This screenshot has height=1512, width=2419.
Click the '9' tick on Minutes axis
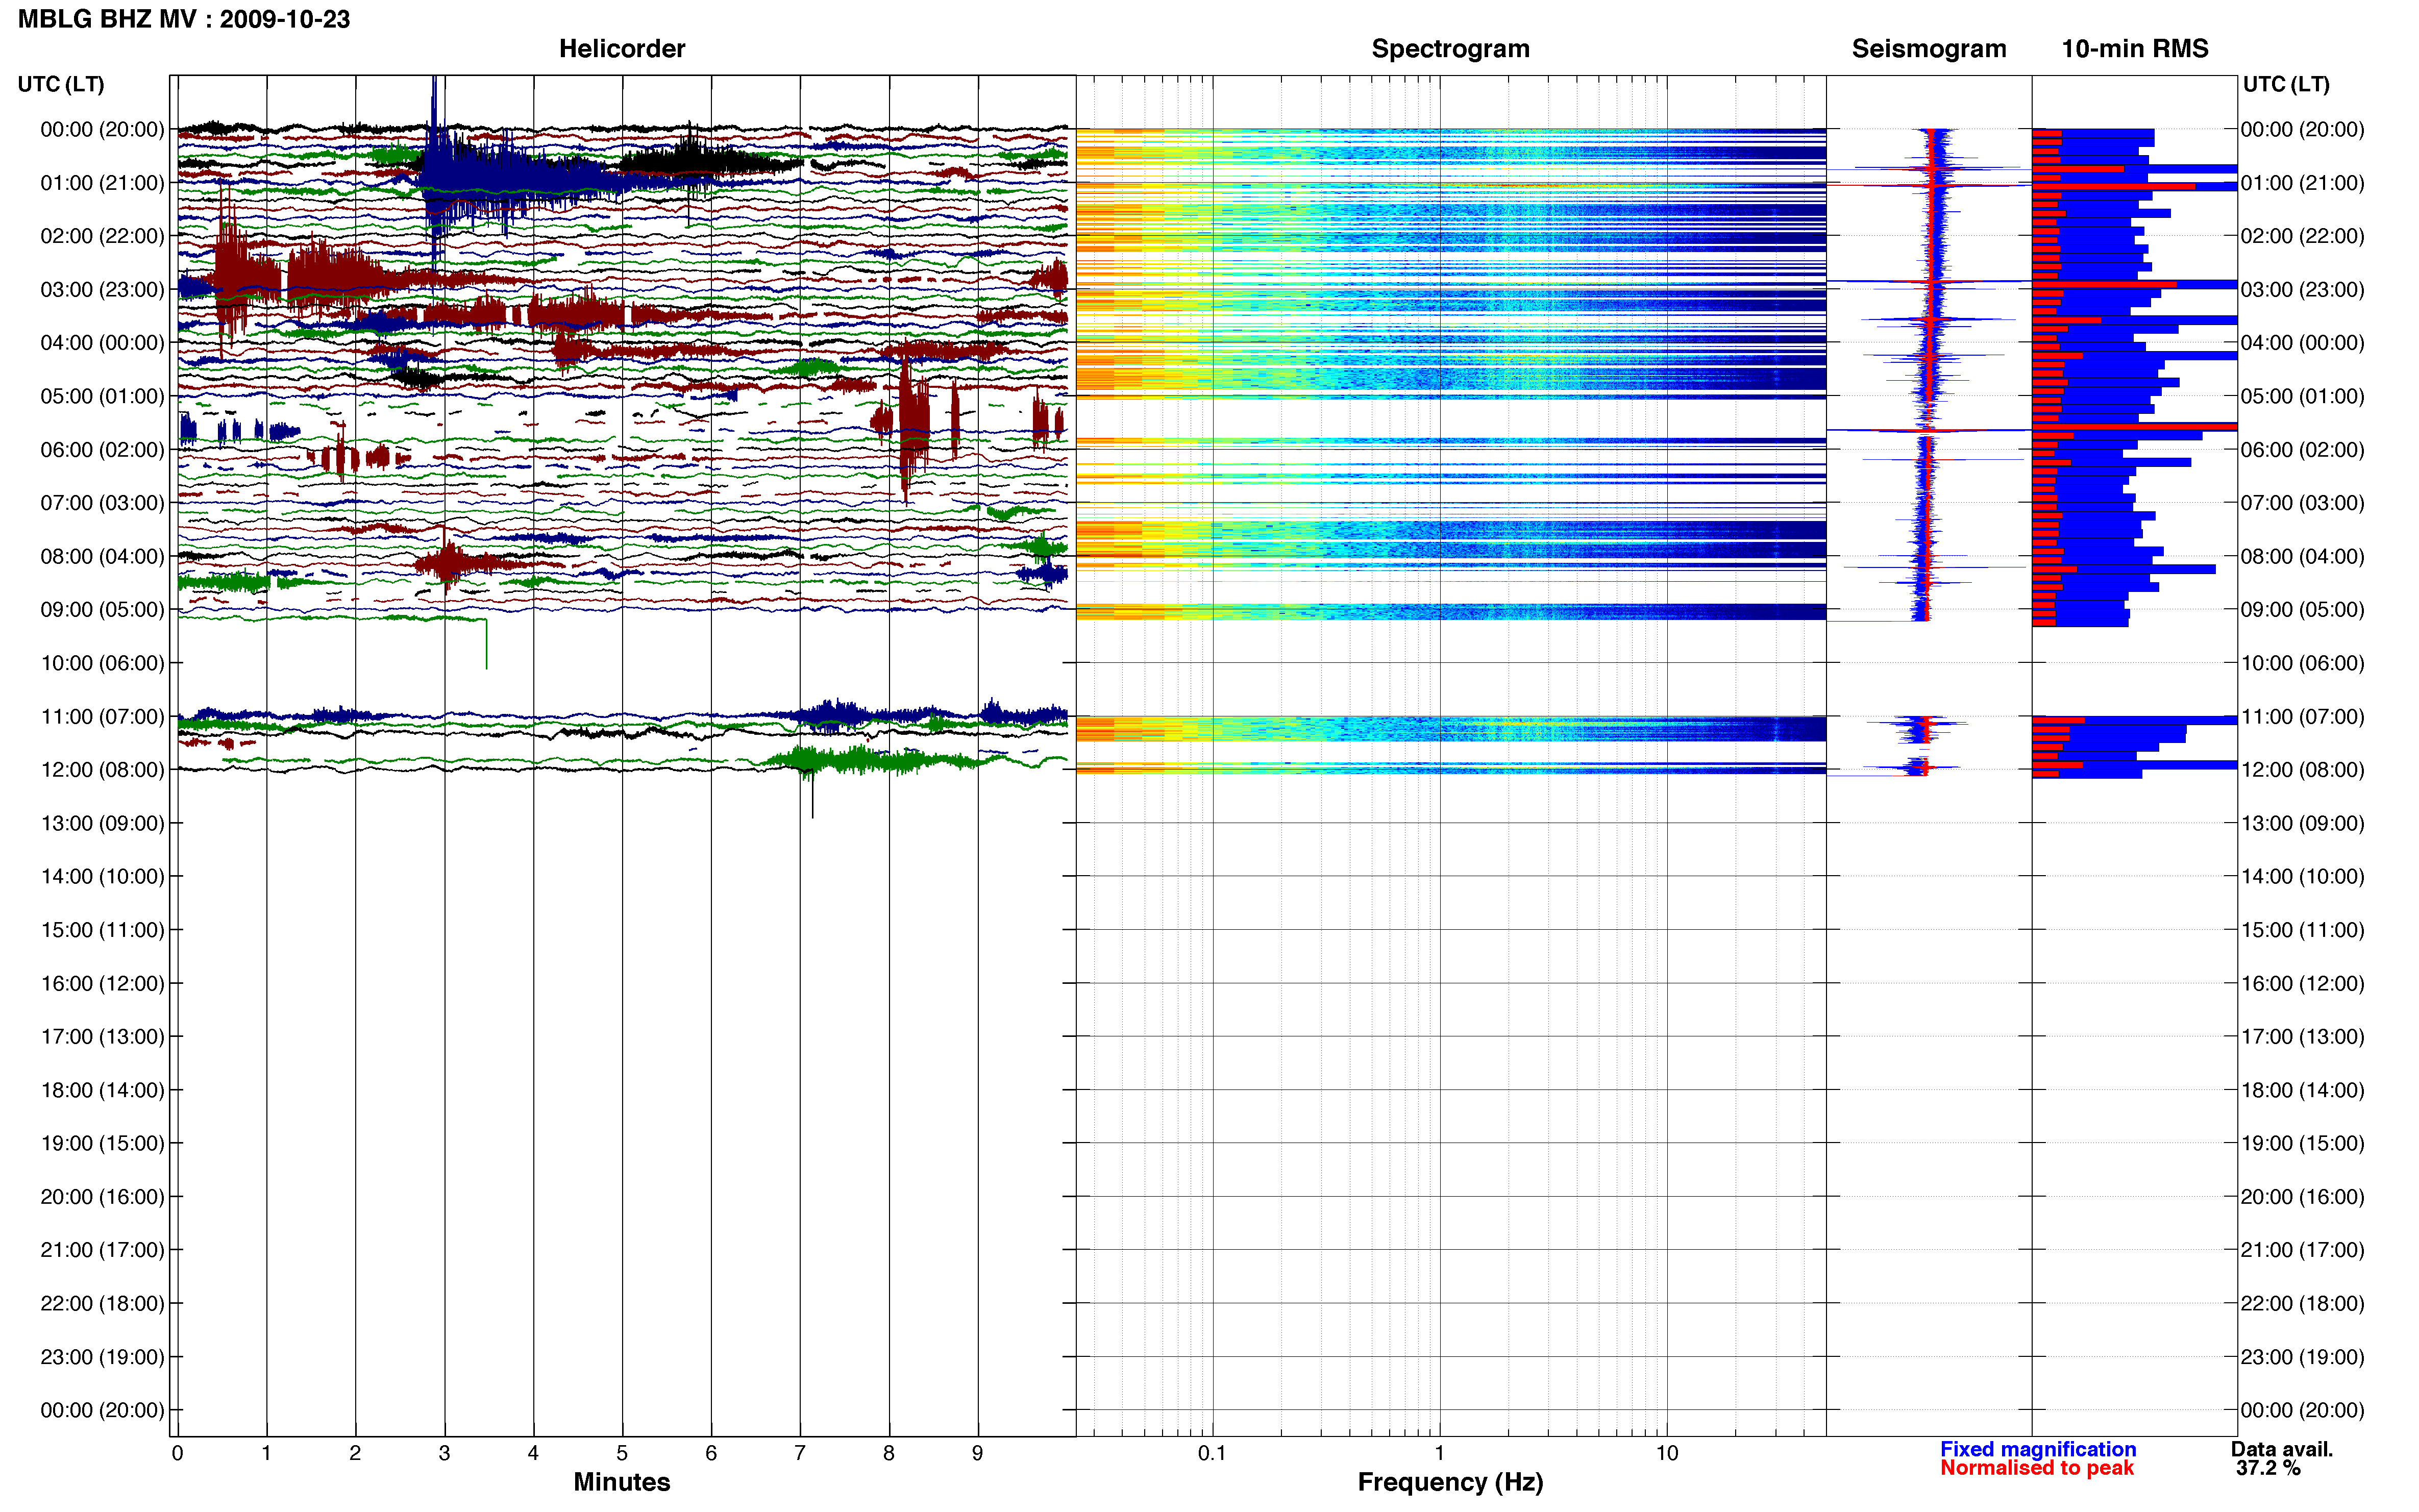(978, 1453)
